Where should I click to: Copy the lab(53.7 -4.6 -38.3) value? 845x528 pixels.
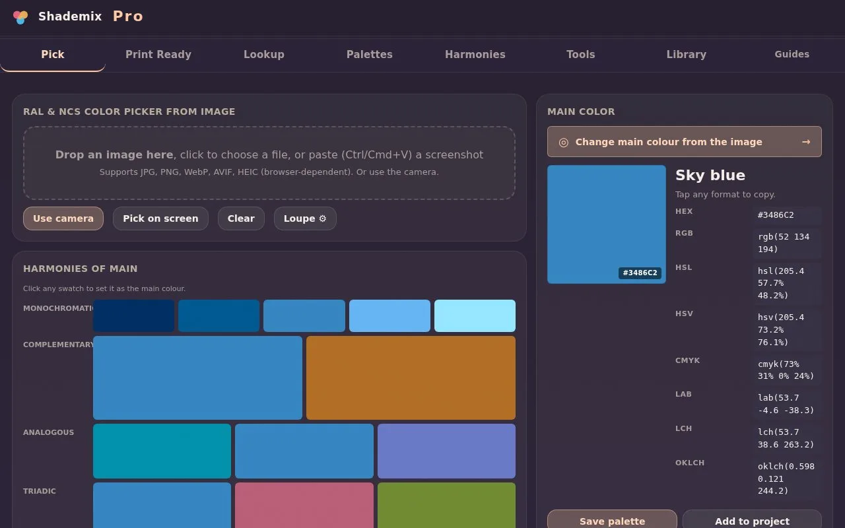[x=787, y=404]
